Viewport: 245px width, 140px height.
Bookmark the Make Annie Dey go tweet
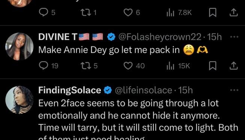pyautogui.click(x=213, y=66)
